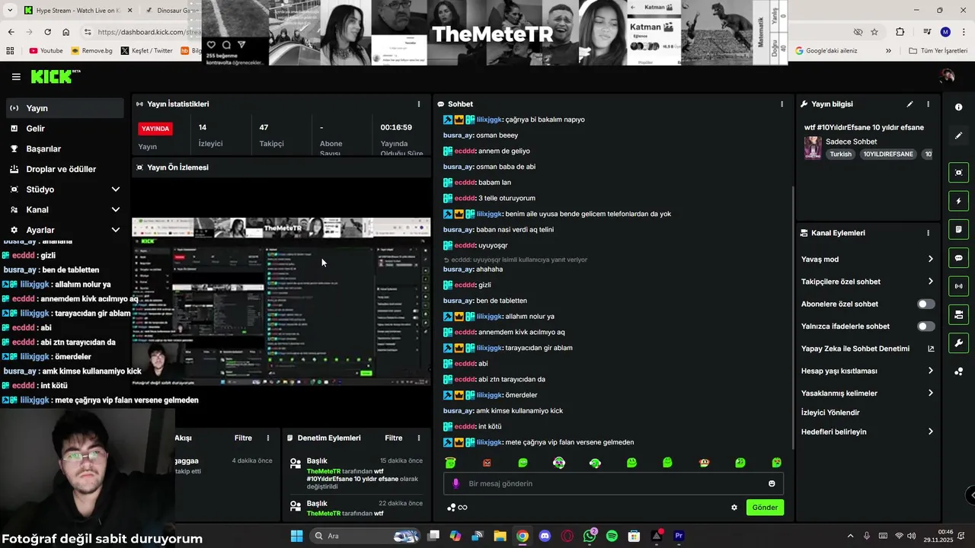Focus the Bir mesaj gönderin input

[613, 483]
